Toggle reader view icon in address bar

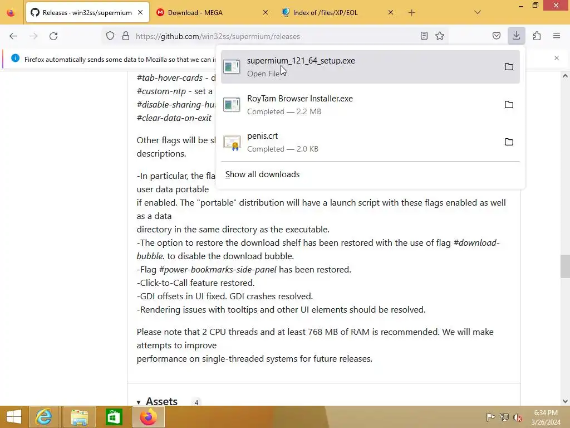(424, 36)
